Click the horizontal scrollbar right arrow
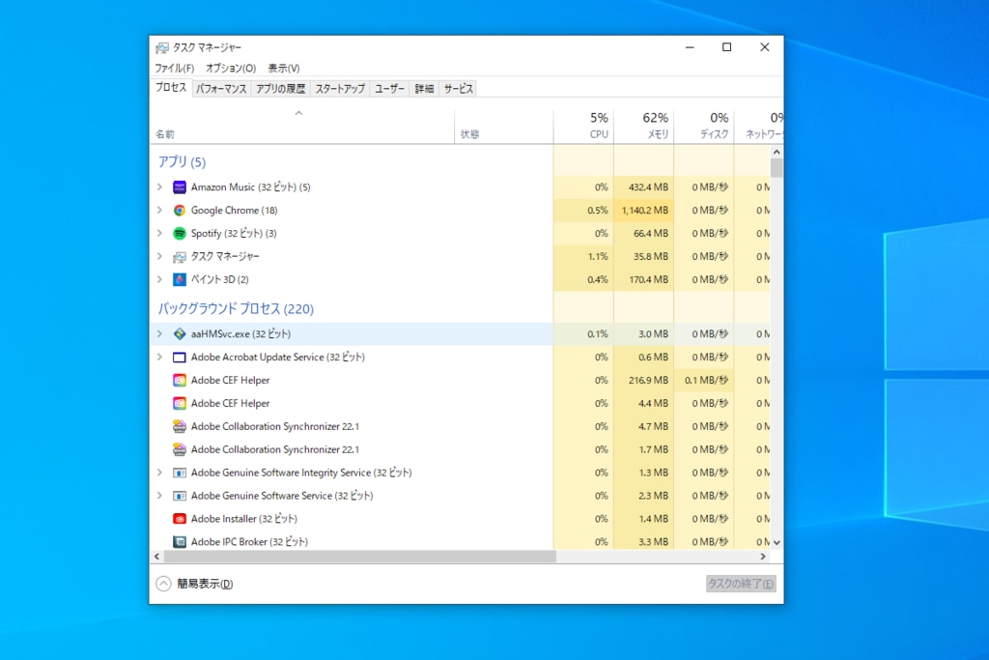 tap(763, 557)
